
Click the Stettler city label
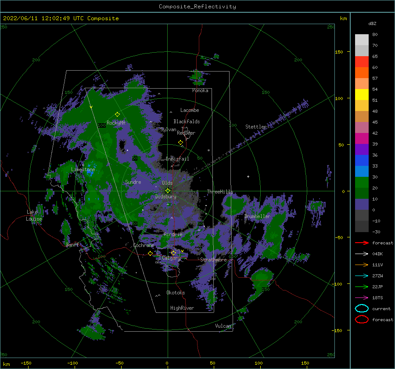(256, 127)
